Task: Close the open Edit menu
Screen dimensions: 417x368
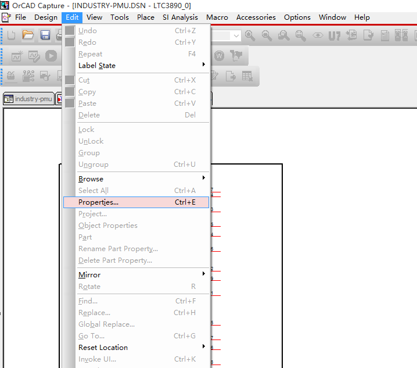Action: (72, 17)
